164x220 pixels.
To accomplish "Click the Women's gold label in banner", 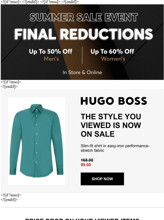I will point(113,59).
